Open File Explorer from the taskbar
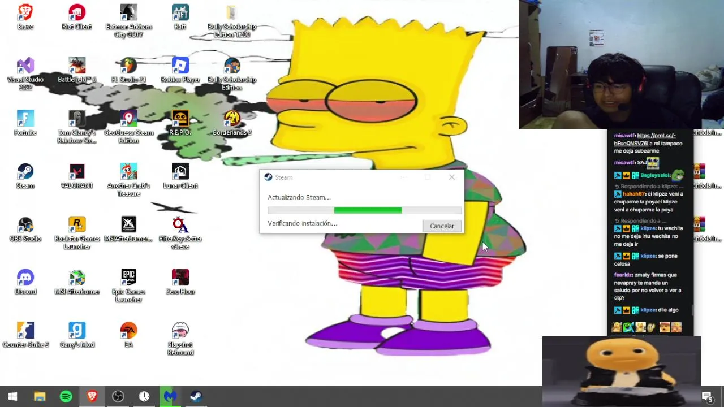This screenshot has height=407, width=724. tap(40, 396)
